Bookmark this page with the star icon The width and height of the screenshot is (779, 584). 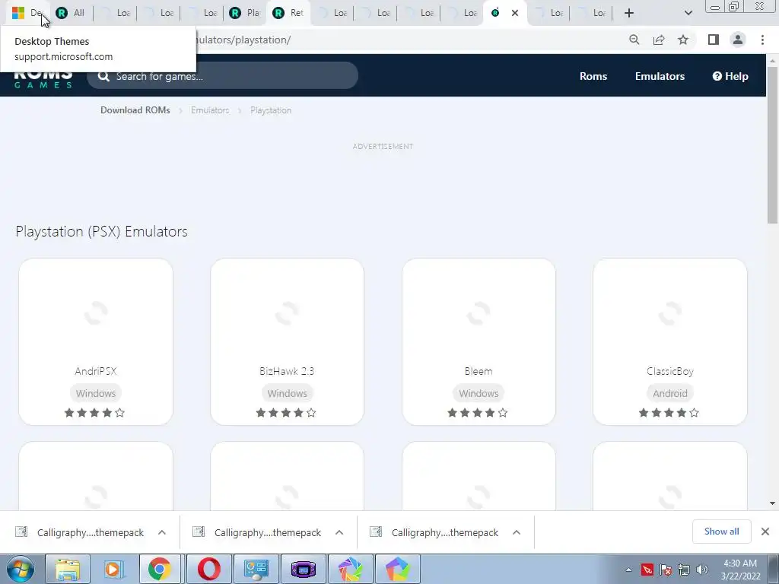(683, 40)
